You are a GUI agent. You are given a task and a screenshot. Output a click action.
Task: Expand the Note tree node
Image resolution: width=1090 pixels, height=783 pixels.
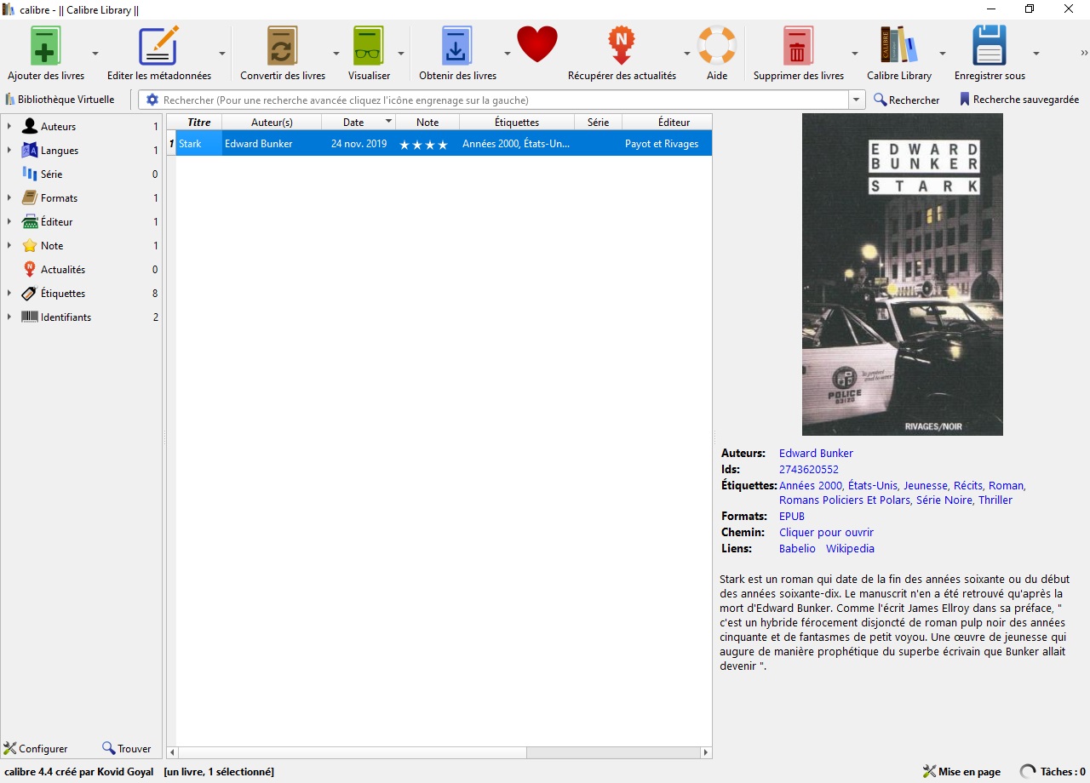(x=9, y=246)
